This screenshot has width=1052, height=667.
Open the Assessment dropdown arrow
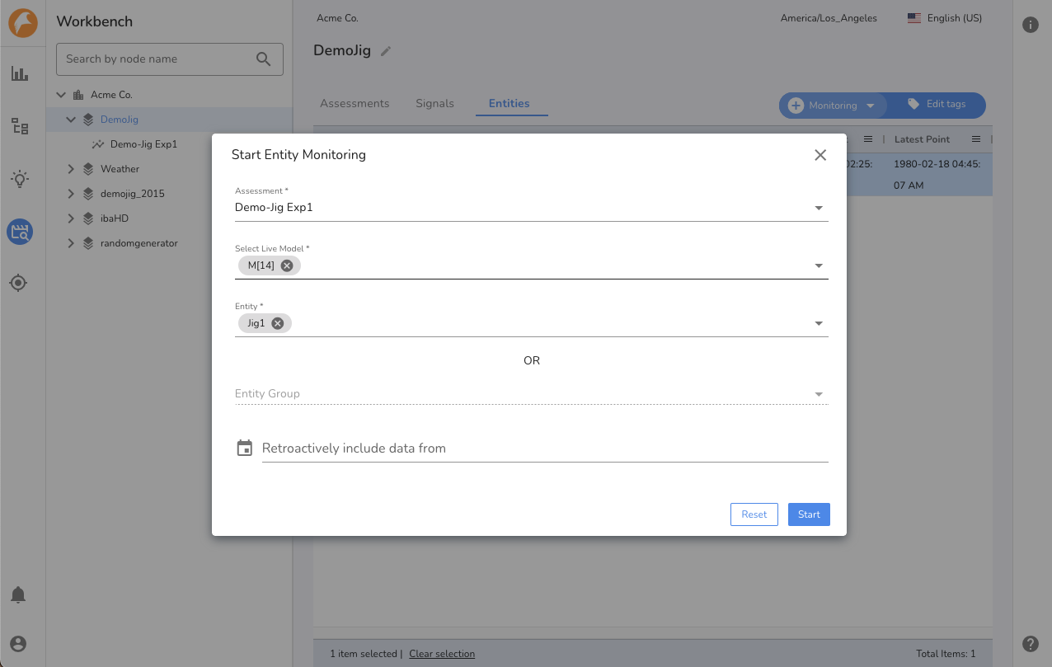(x=819, y=208)
